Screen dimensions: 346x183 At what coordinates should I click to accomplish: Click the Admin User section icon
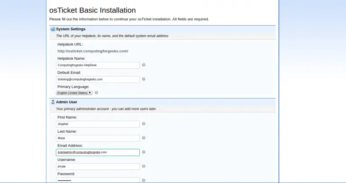coord(53,102)
